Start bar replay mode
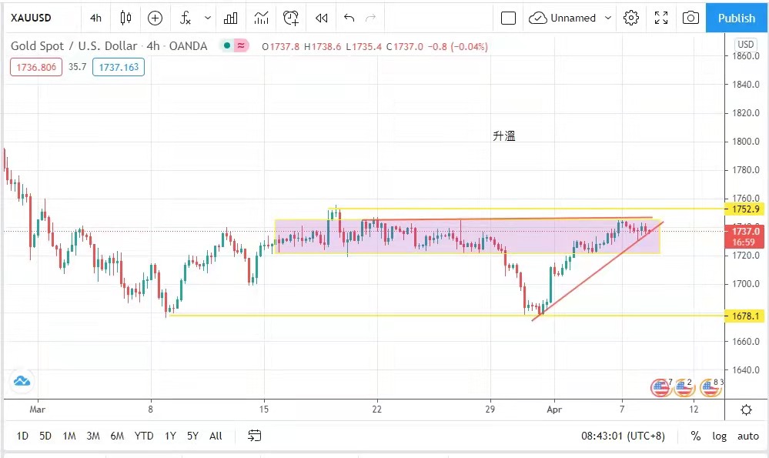The height and width of the screenshot is (458, 769). point(322,18)
